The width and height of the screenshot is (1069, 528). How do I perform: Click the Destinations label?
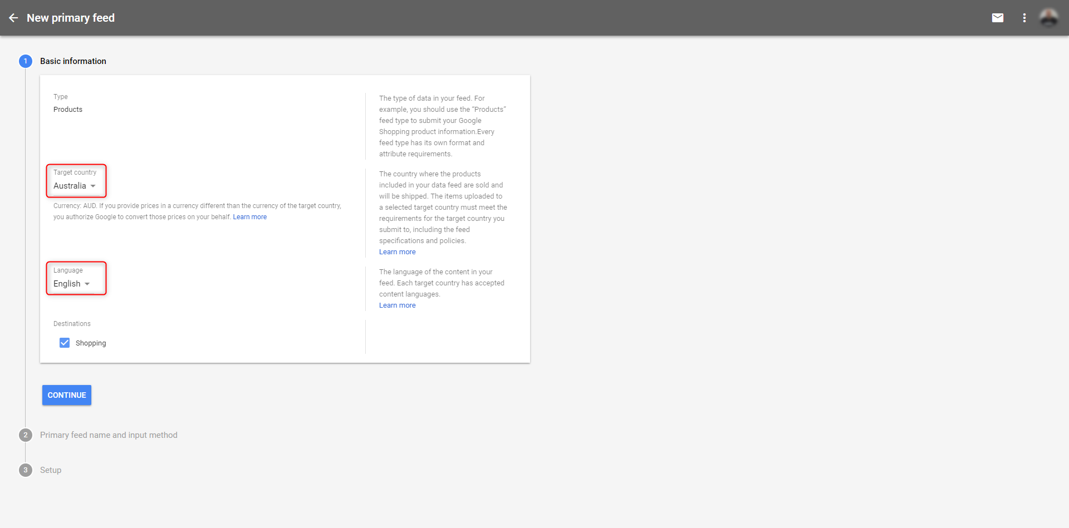[72, 324]
